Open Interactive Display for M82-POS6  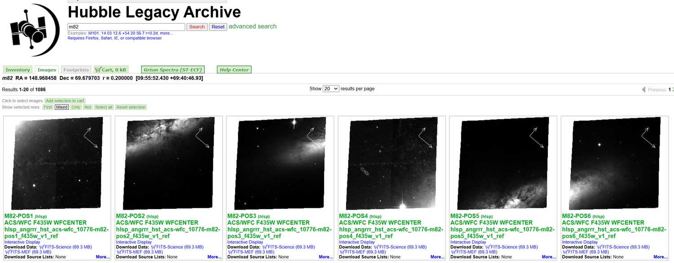pos(580,242)
